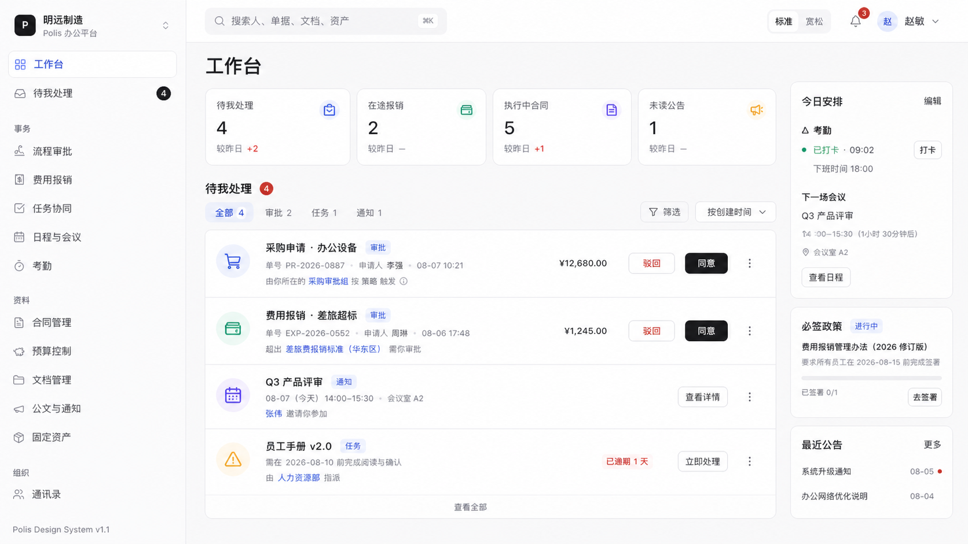Switch to the 任务 1 tab
The height and width of the screenshot is (544, 968).
[324, 213]
